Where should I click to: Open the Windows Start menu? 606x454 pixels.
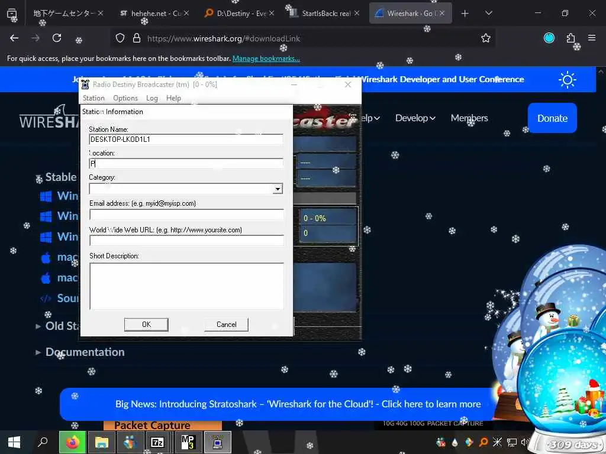14,442
